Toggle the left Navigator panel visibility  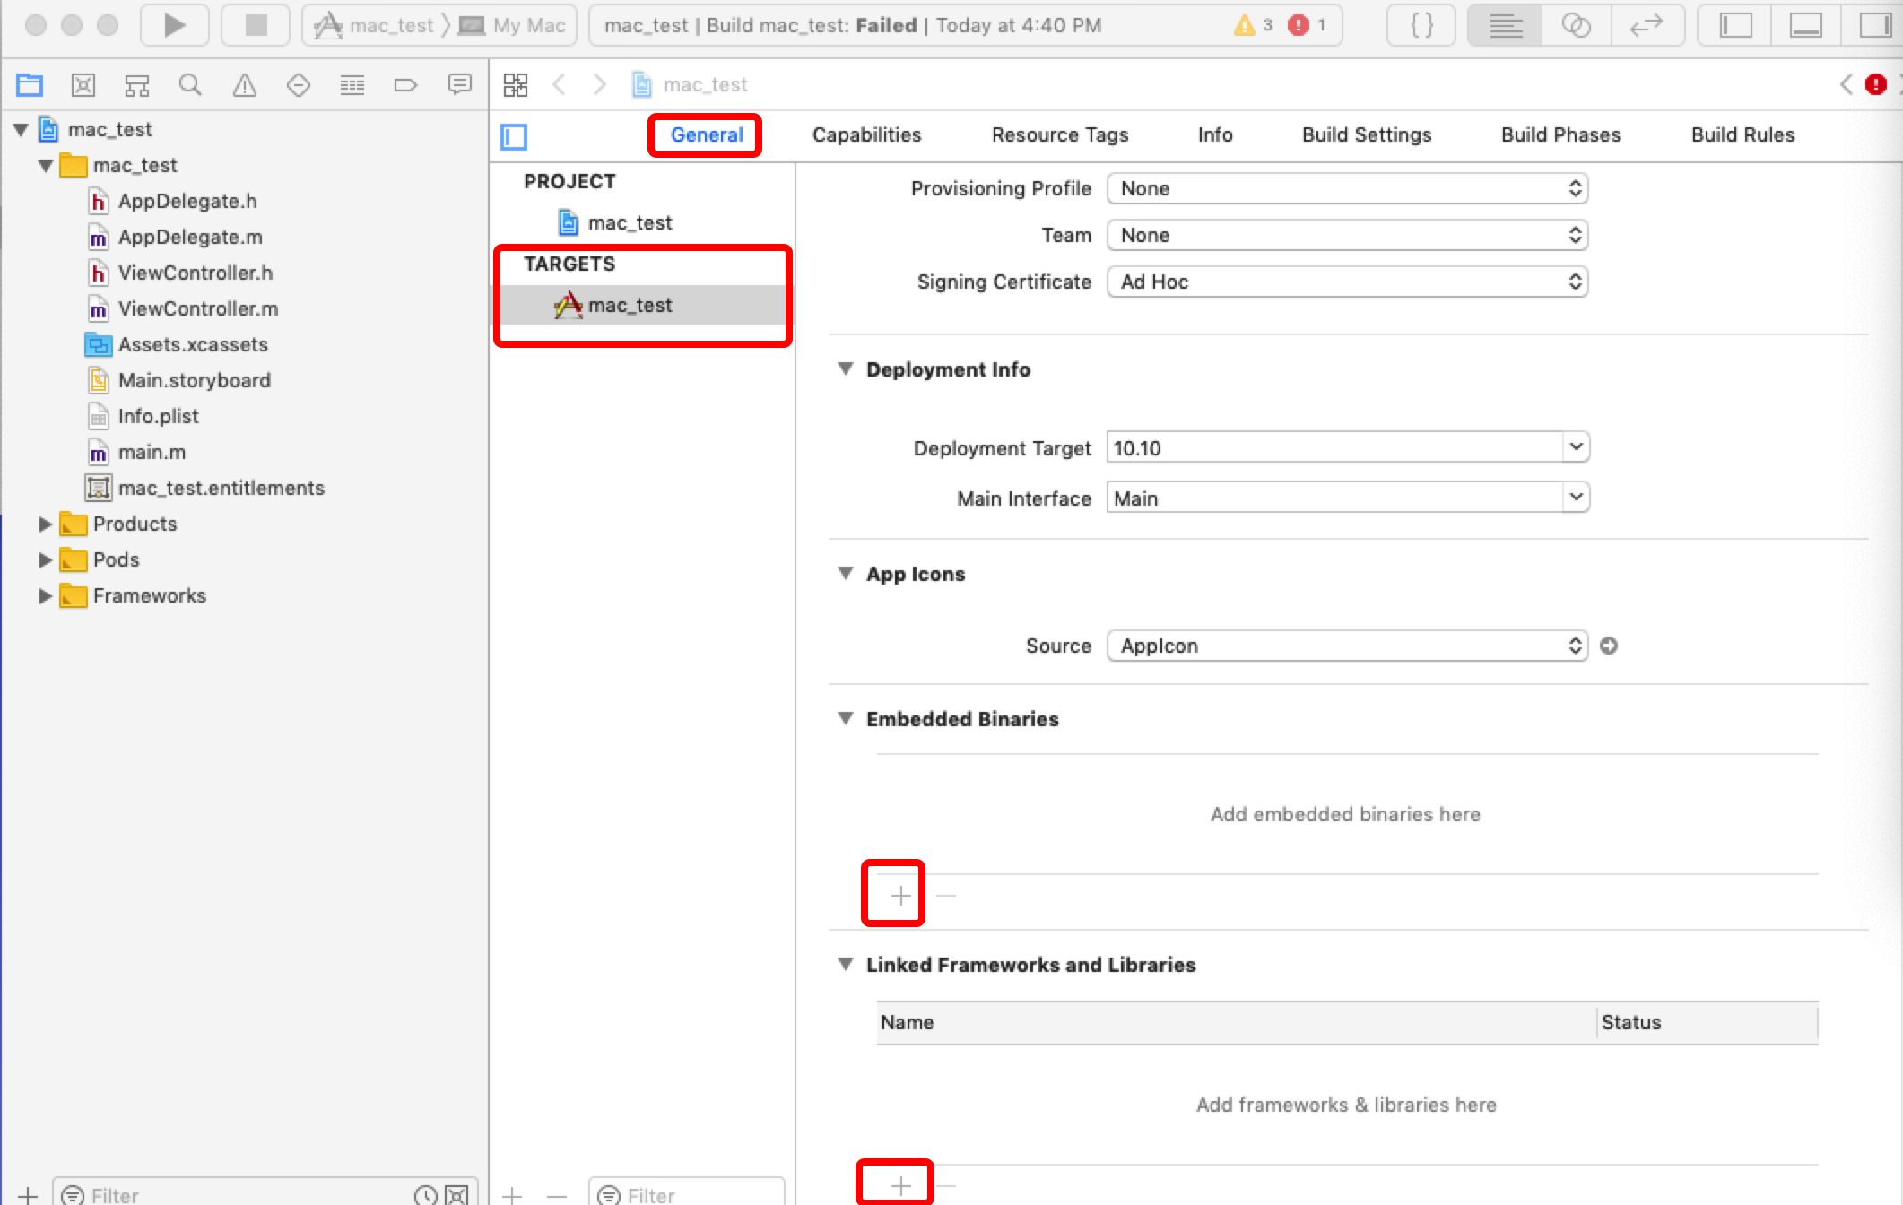tap(1735, 25)
